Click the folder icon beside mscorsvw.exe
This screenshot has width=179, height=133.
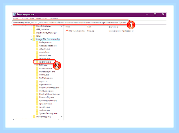[x=37, y=68]
